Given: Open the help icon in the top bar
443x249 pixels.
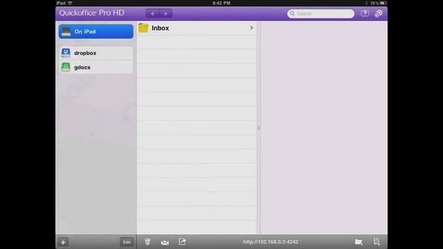Looking at the screenshot, I should [365, 13].
